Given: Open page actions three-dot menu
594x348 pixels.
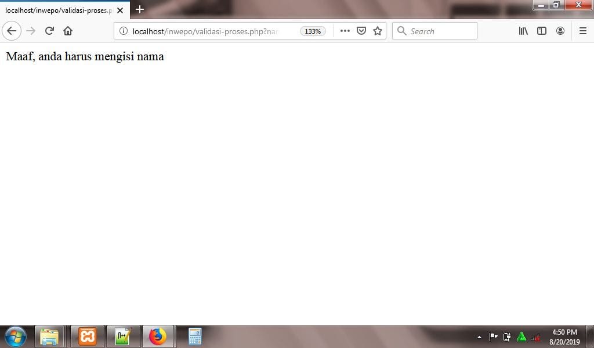Looking at the screenshot, I should tap(345, 31).
